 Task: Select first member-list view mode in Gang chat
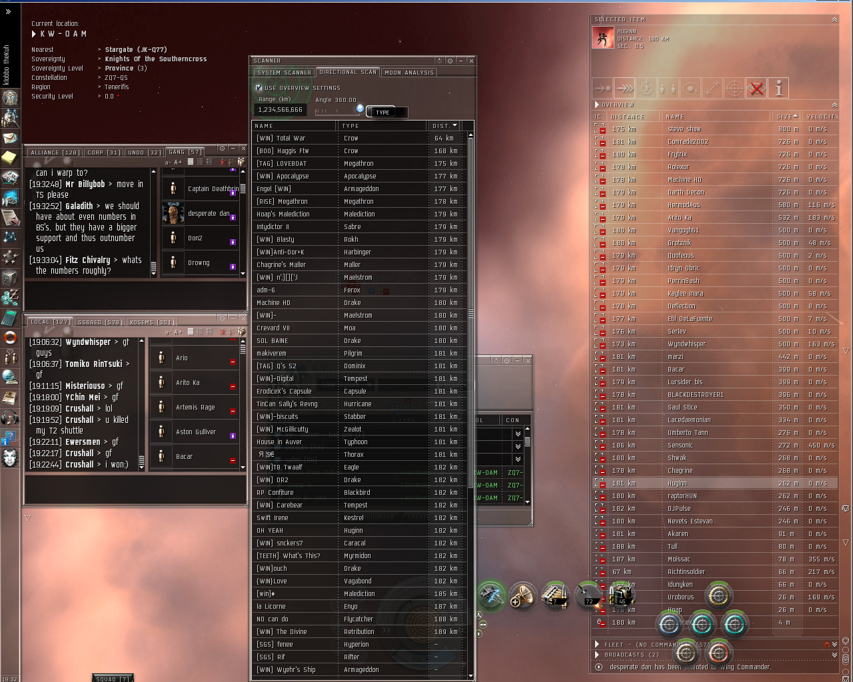pos(191,162)
